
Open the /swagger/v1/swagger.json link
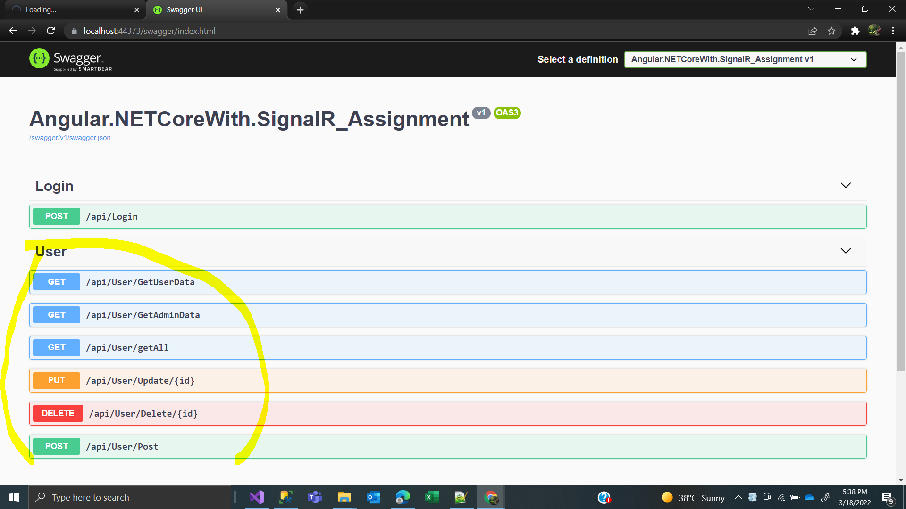(x=70, y=138)
